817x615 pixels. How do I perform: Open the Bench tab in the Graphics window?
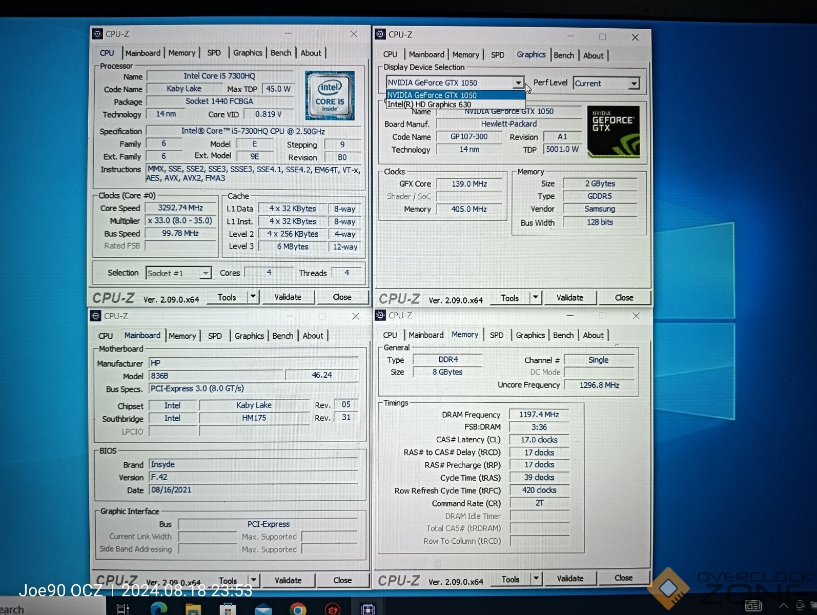pyautogui.click(x=564, y=55)
